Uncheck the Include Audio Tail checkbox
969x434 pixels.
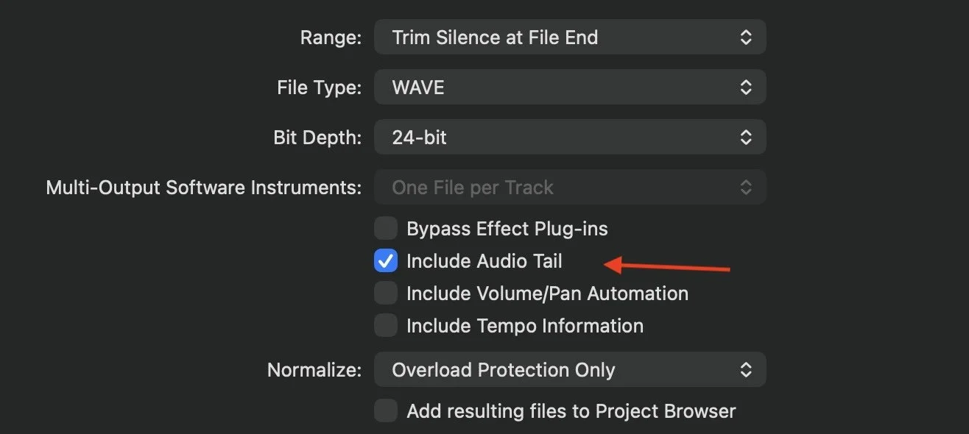pyautogui.click(x=386, y=261)
